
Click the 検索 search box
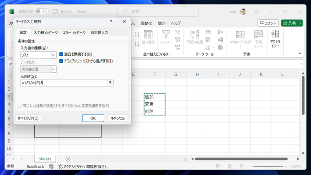pyautogui.click(x=158, y=11)
